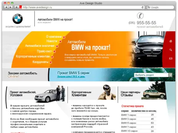Image resolution: width=178 pixels, height=133 pixels.
Task: Select the 'BMW 5 серии' table row
Action: 139,123
